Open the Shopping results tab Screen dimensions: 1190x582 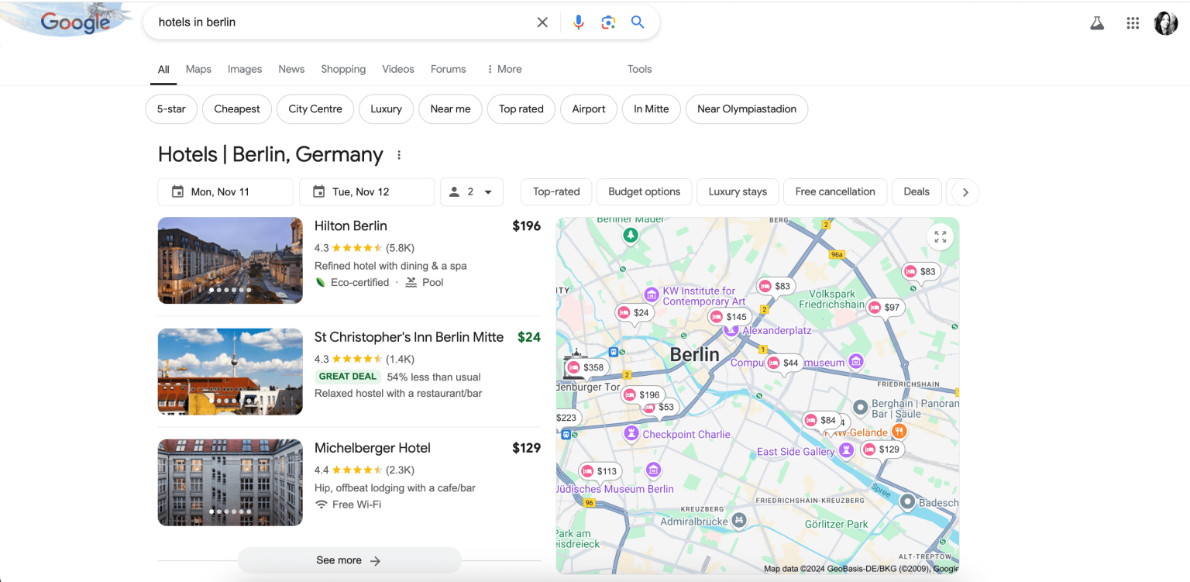343,69
